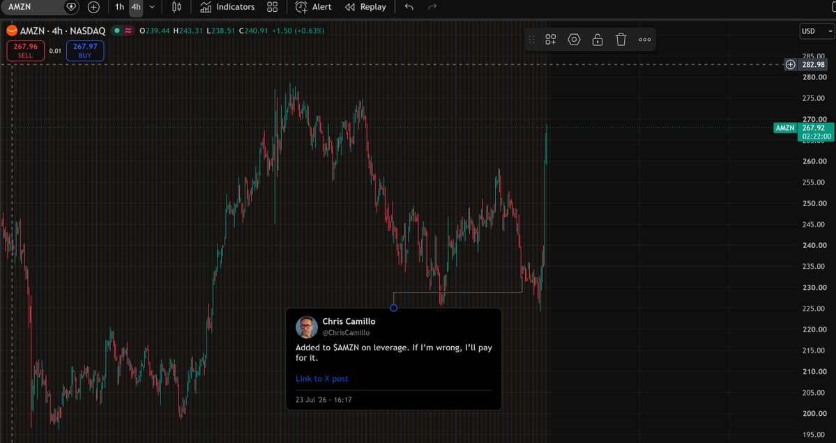Create a new Alert
836x443 pixels.
tap(314, 7)
